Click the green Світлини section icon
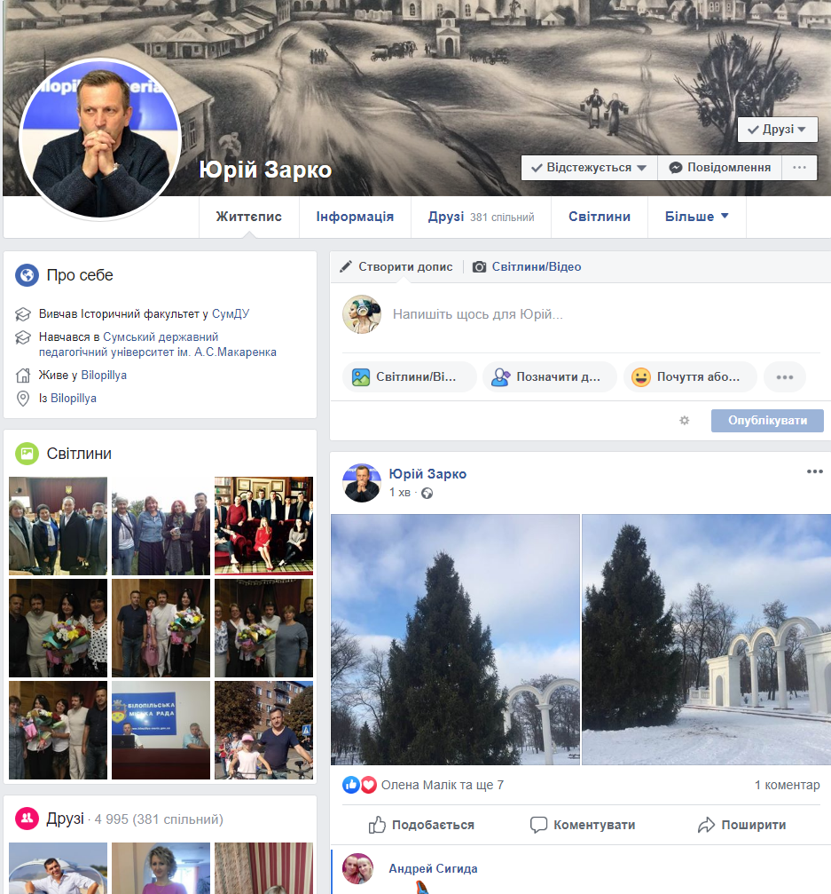 (x=27, y=454)
